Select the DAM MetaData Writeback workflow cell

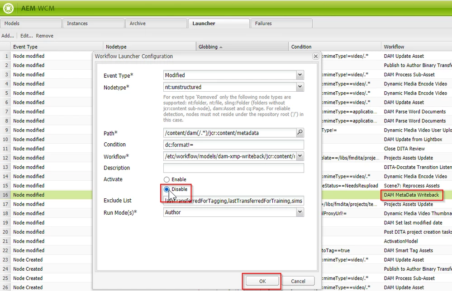pos(411,195)
